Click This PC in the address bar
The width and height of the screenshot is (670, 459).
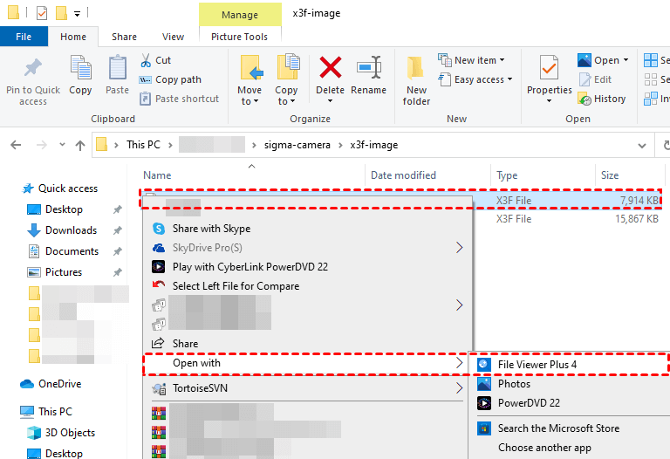click(143, 145)
